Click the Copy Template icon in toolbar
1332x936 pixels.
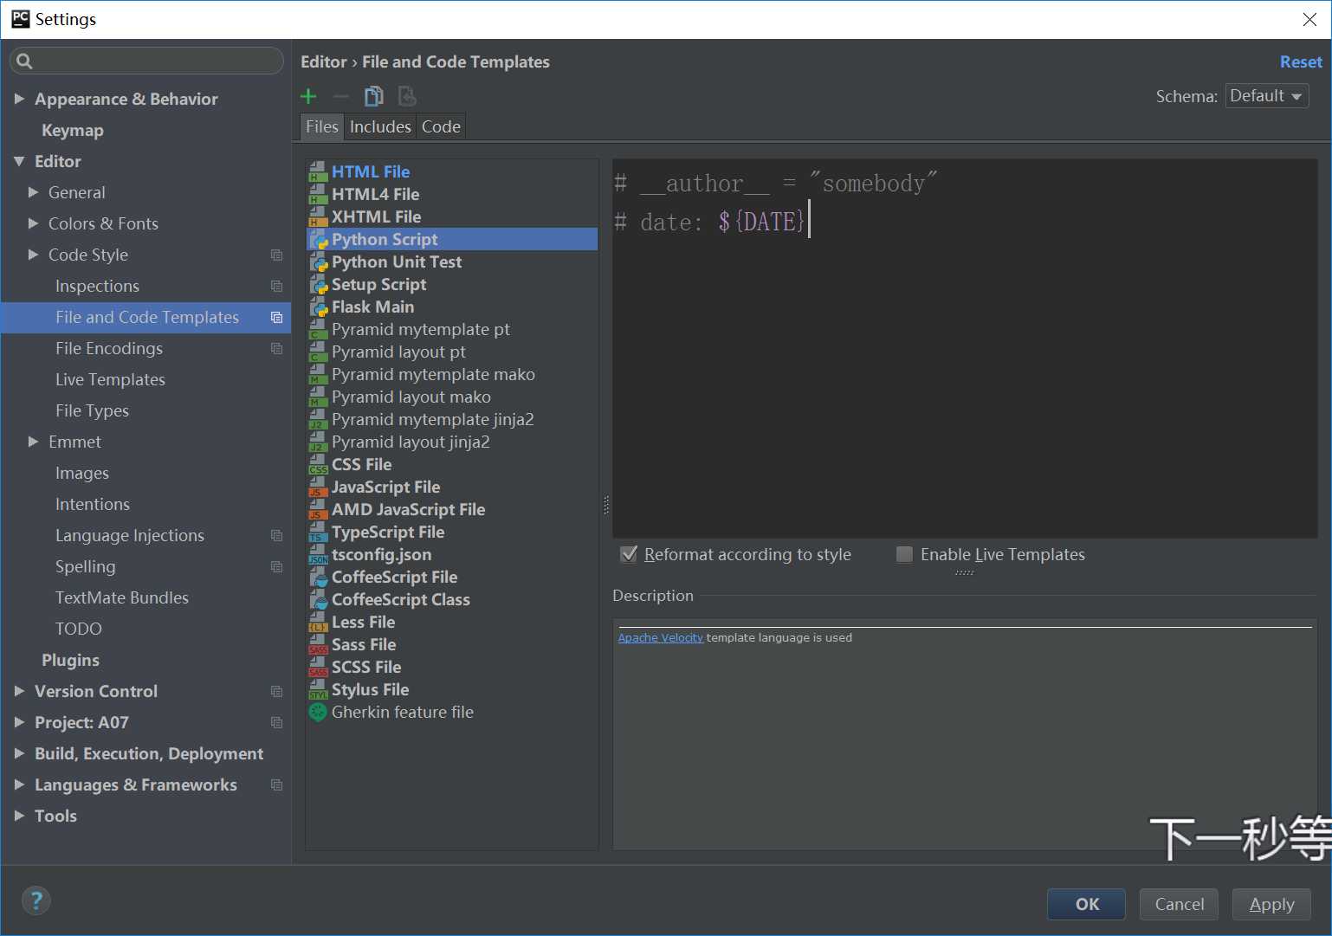[373, 96]
